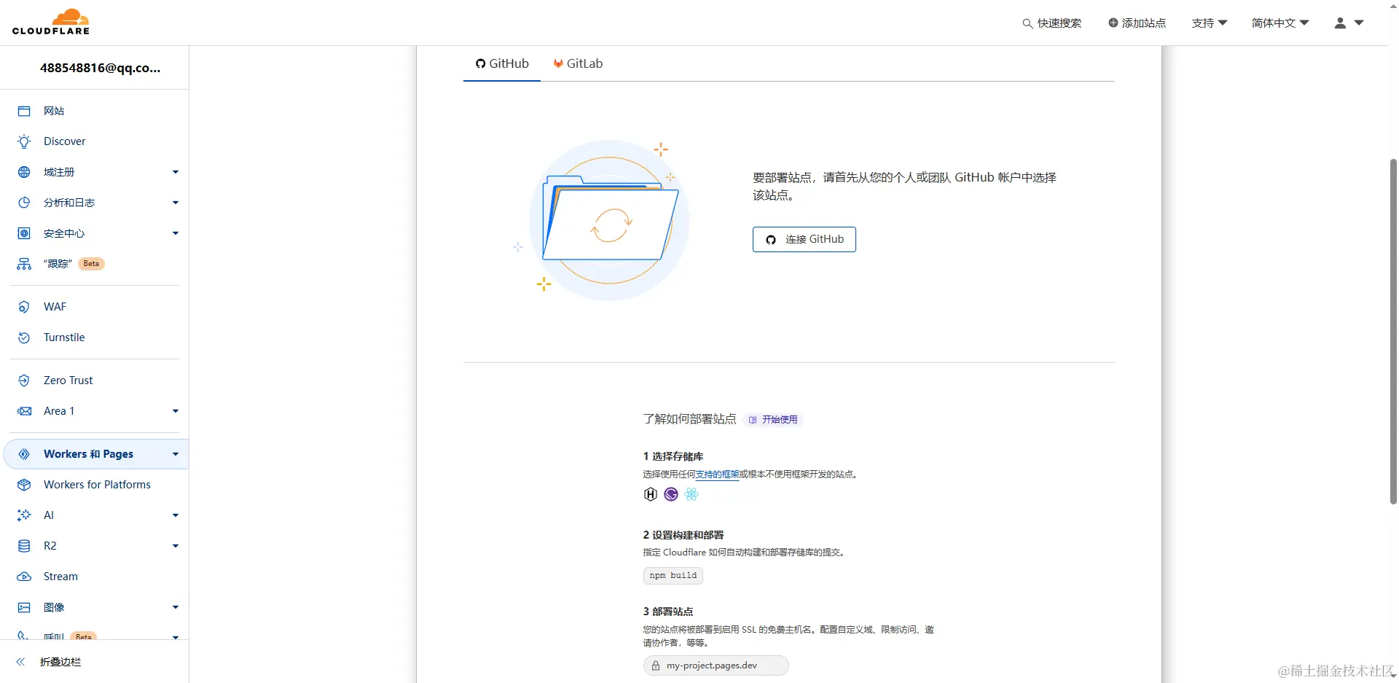Click the 图像 images icon
The width and height of the screenshot is (1399, 683).
[x=24, y=607]
